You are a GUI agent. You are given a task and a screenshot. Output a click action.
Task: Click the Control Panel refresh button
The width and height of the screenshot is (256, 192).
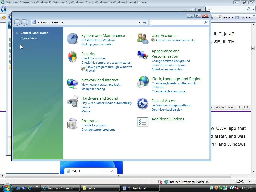coord(145,22)
